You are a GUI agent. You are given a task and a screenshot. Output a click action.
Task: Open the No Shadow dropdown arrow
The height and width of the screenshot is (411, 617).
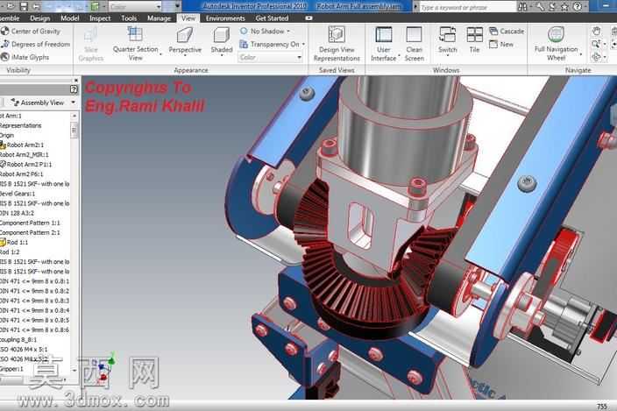(288, 31)
